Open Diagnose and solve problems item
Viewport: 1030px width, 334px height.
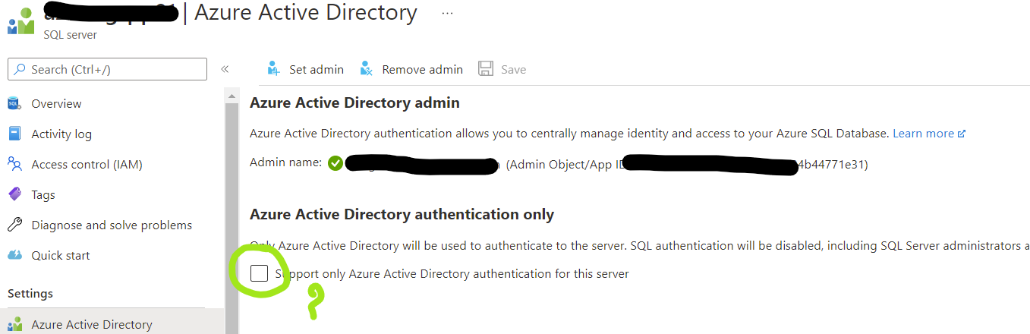coord(112,225)
